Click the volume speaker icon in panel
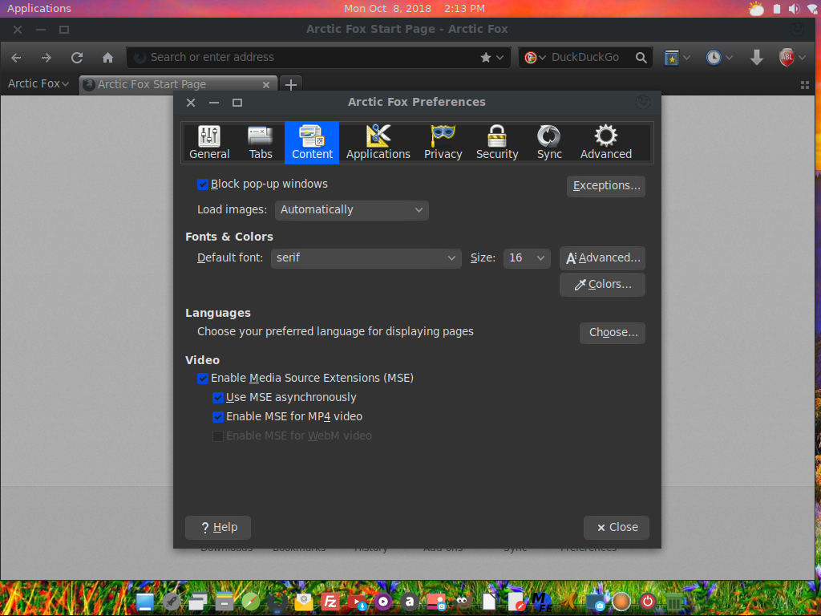Screen dimensions: 821x616 [794, 8]
